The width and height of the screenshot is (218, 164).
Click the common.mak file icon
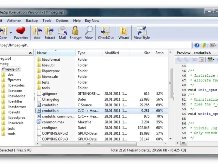pos(39,122)
